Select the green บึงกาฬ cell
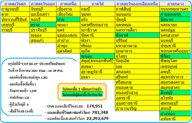Image resolution: width=192 pixels, height=123 pixels. point(137,35)
